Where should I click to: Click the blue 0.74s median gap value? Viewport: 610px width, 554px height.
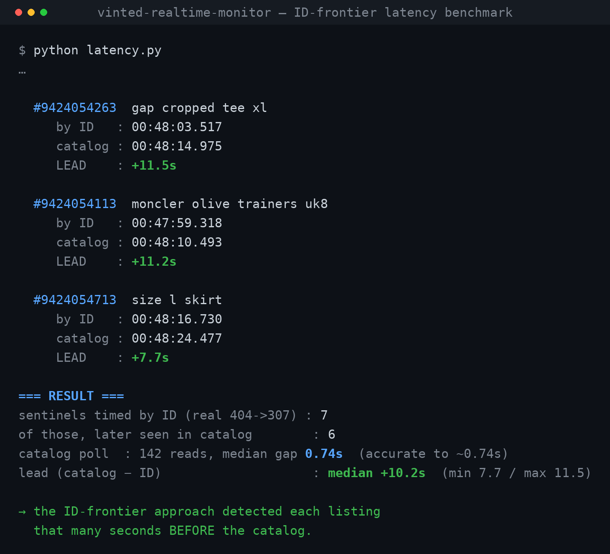(x=324, y=454)
